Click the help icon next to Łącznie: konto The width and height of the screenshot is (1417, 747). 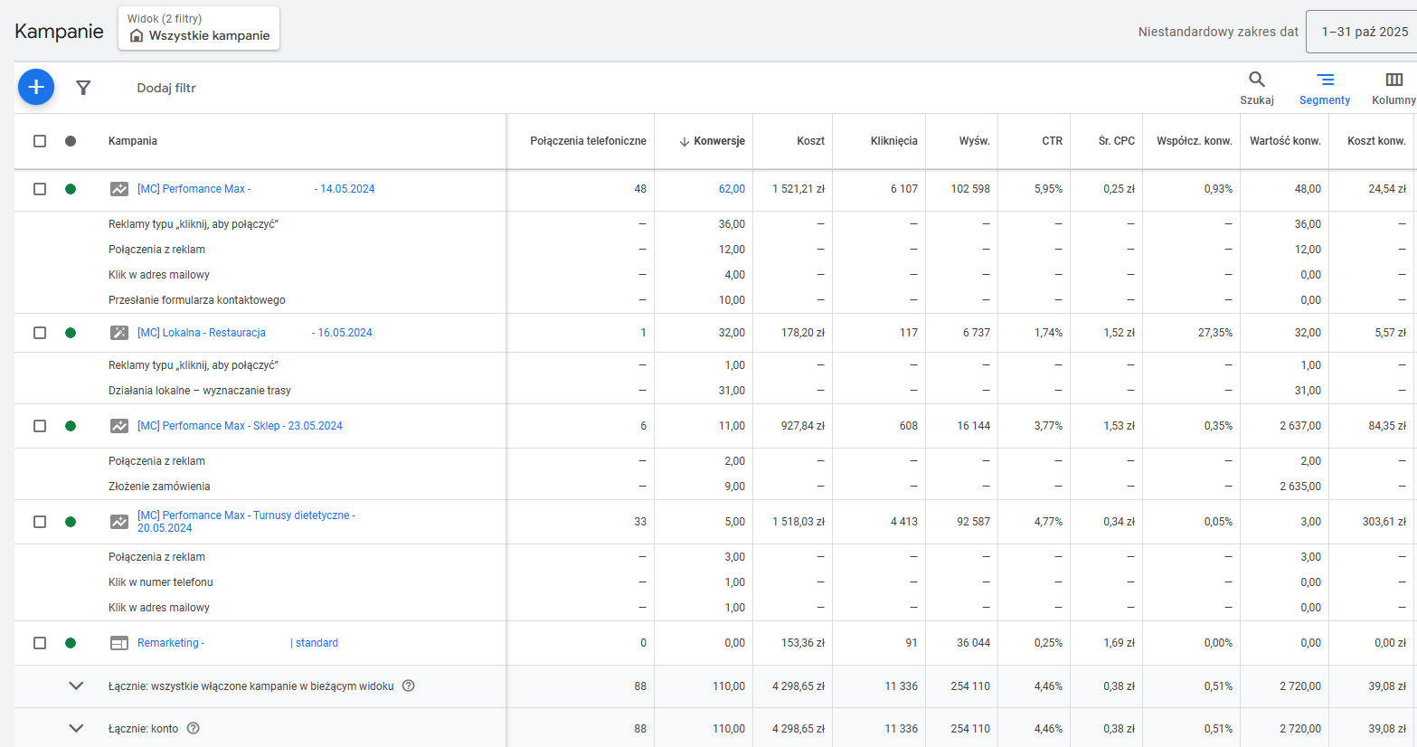point(193,728)
